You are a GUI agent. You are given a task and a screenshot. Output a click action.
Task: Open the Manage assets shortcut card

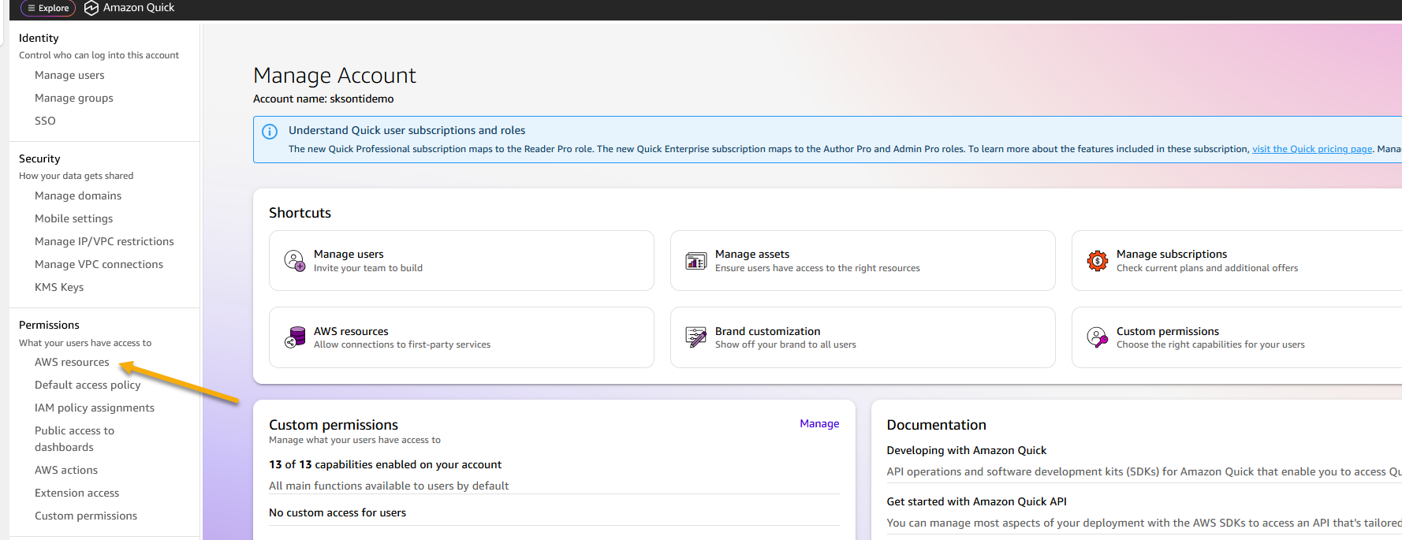(x=863, y=261)
